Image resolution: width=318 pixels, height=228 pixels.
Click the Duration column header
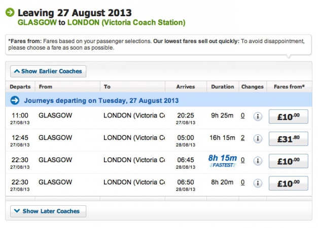[x=223, y=87]
